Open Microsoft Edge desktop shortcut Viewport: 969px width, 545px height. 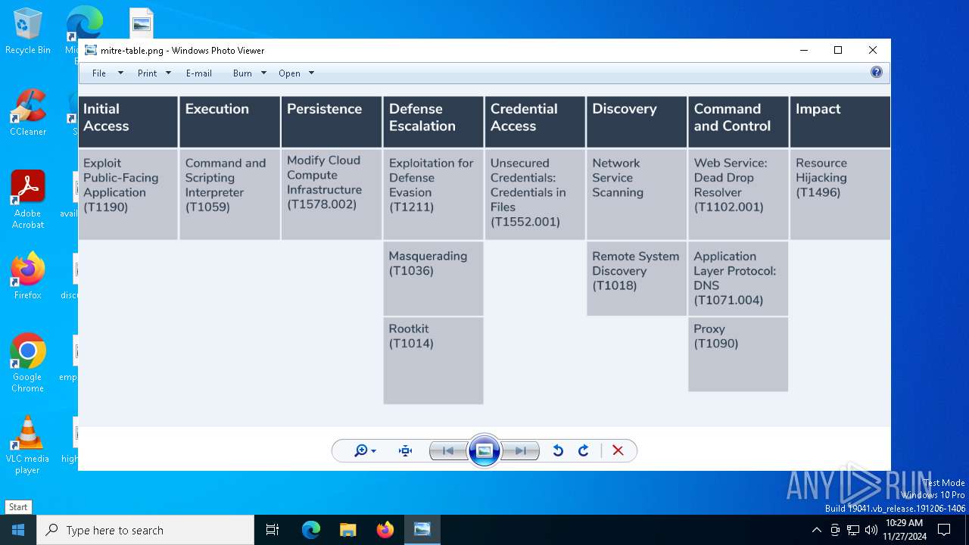point(83,23)
